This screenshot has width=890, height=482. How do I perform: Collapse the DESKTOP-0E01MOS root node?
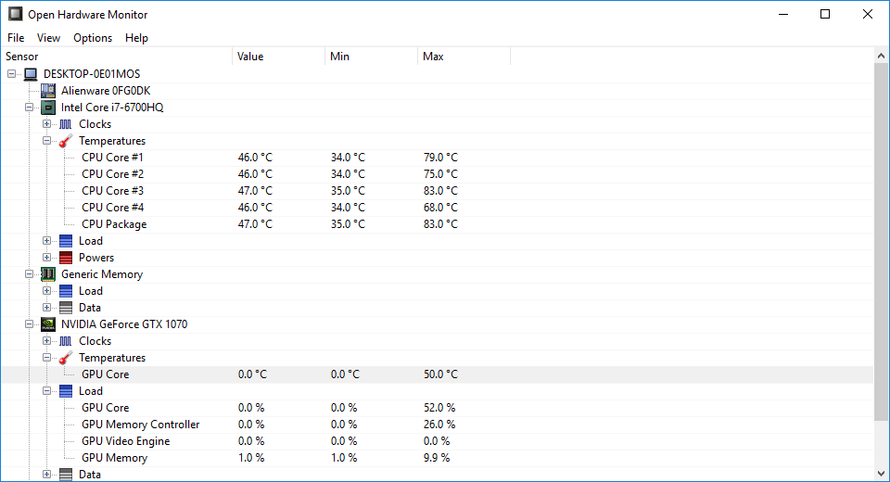[11, 74]
